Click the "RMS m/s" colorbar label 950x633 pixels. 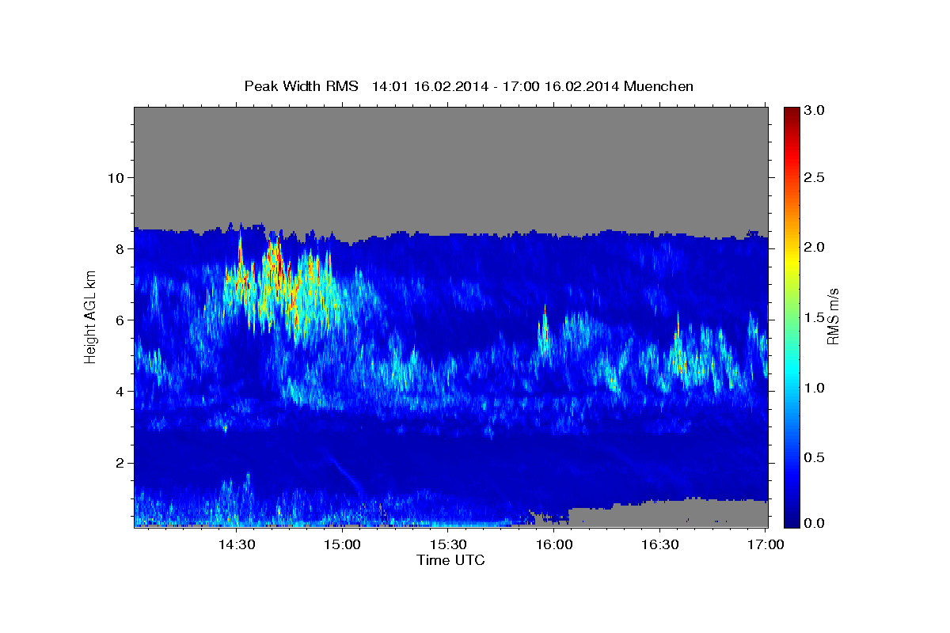tap(833, 316)
